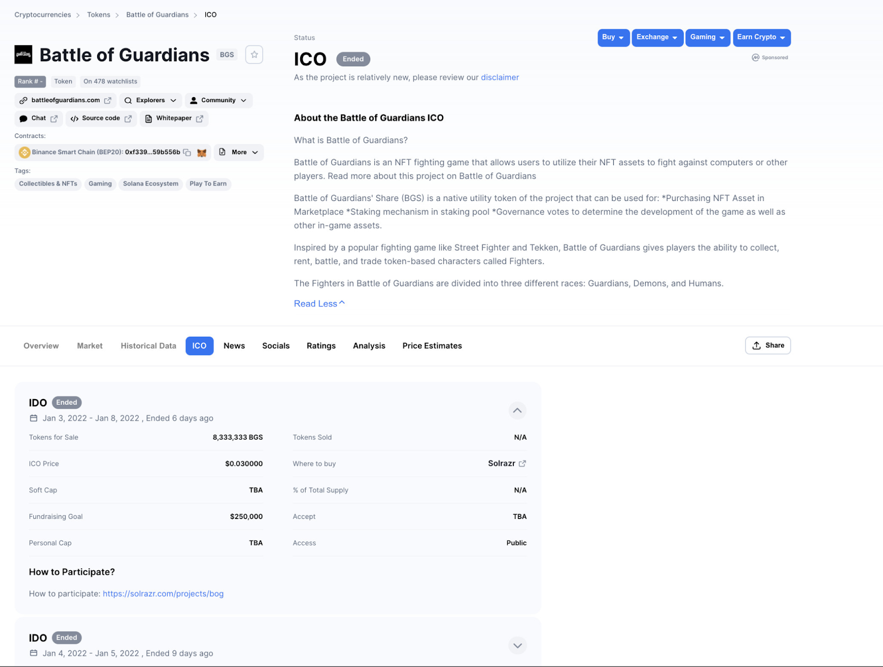Click the Sponsored icon label
Viewport: 883px width, 667px height.
pos(770,57)
